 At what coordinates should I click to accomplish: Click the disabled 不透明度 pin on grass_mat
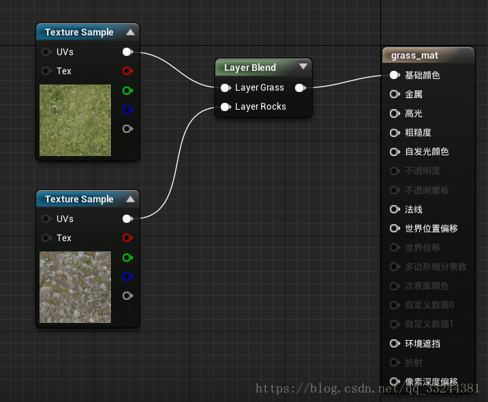pyautogui.click(x=395, y=171)
